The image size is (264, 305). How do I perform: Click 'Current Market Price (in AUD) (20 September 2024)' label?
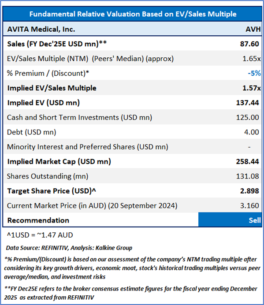click(92, 205)
